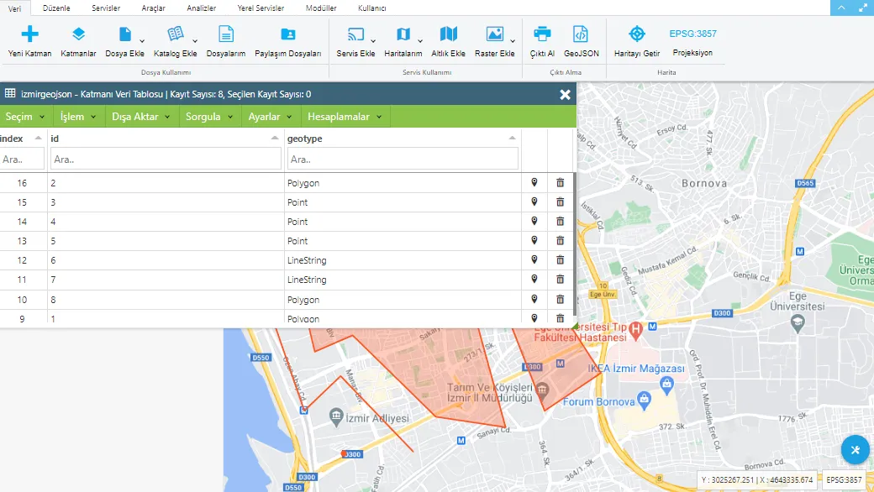Collapse the ribbon with the up chevron

tap(841, 8)
